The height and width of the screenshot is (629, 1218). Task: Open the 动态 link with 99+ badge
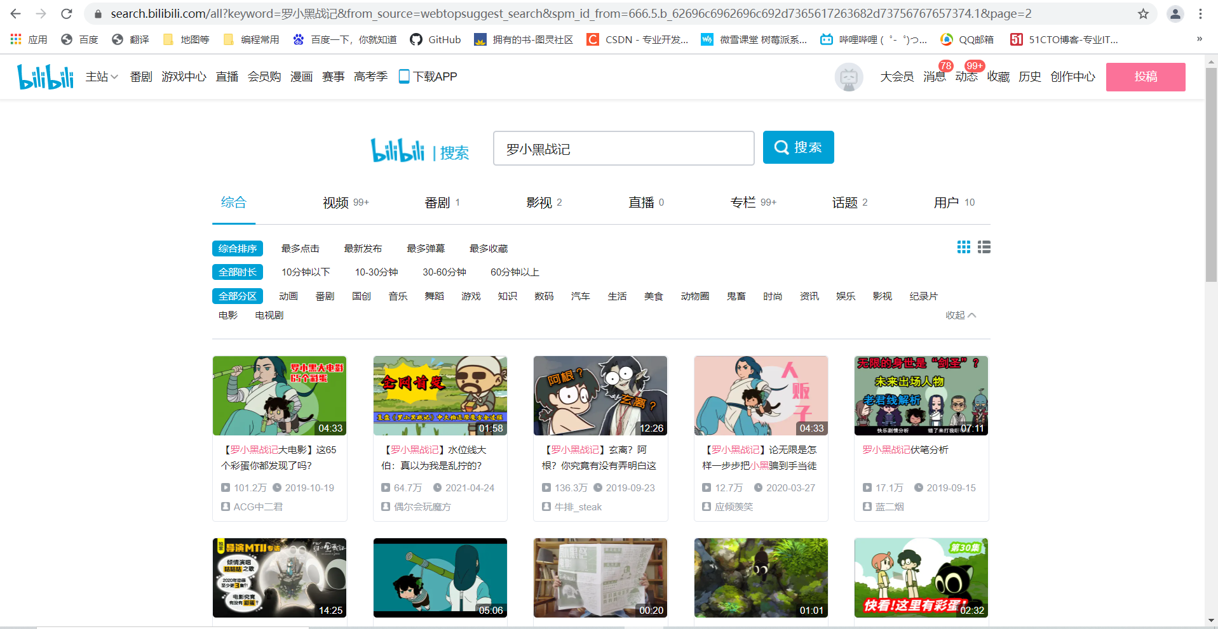(x=966, y=77)
